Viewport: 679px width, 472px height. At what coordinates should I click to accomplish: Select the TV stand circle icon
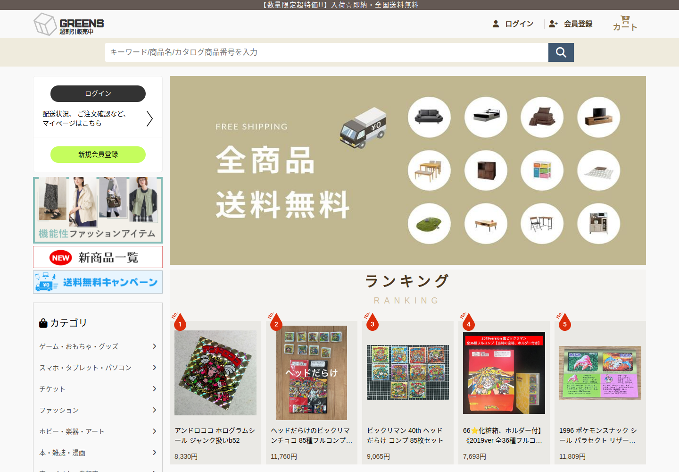[x=598, y=117]
